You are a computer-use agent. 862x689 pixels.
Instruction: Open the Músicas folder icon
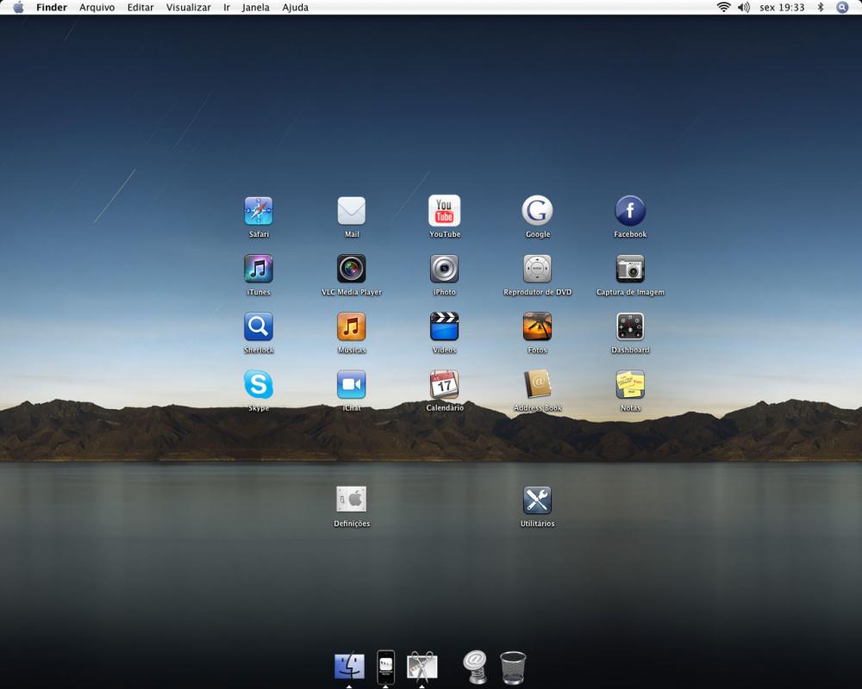click(x=352, y=327)
